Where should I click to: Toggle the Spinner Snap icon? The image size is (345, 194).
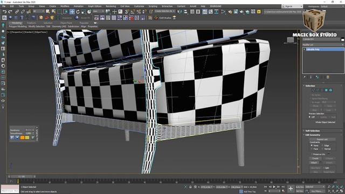144,11
